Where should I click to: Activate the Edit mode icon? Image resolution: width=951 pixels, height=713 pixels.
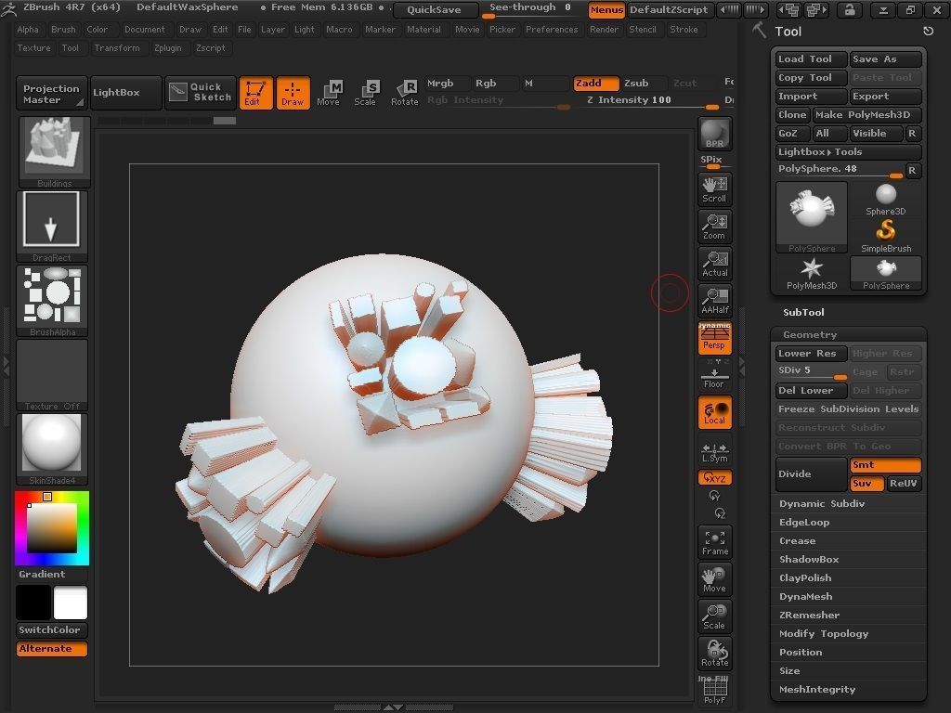pos(255,93)
